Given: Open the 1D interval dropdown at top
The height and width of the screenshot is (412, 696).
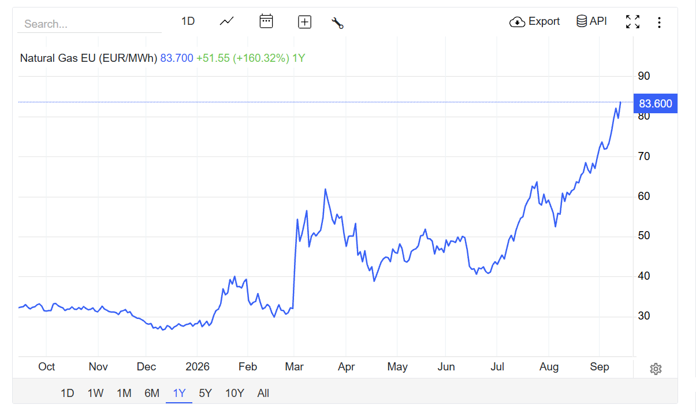Looking at the screenshot, I should (188, 21).
